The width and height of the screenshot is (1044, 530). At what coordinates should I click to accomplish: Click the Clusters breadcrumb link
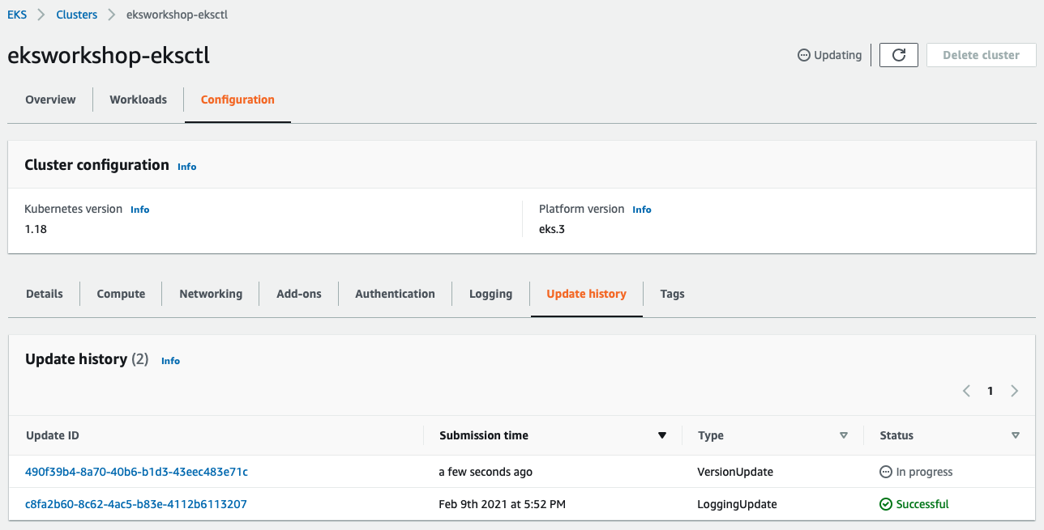pyautogui.click(x=77, y=15)
